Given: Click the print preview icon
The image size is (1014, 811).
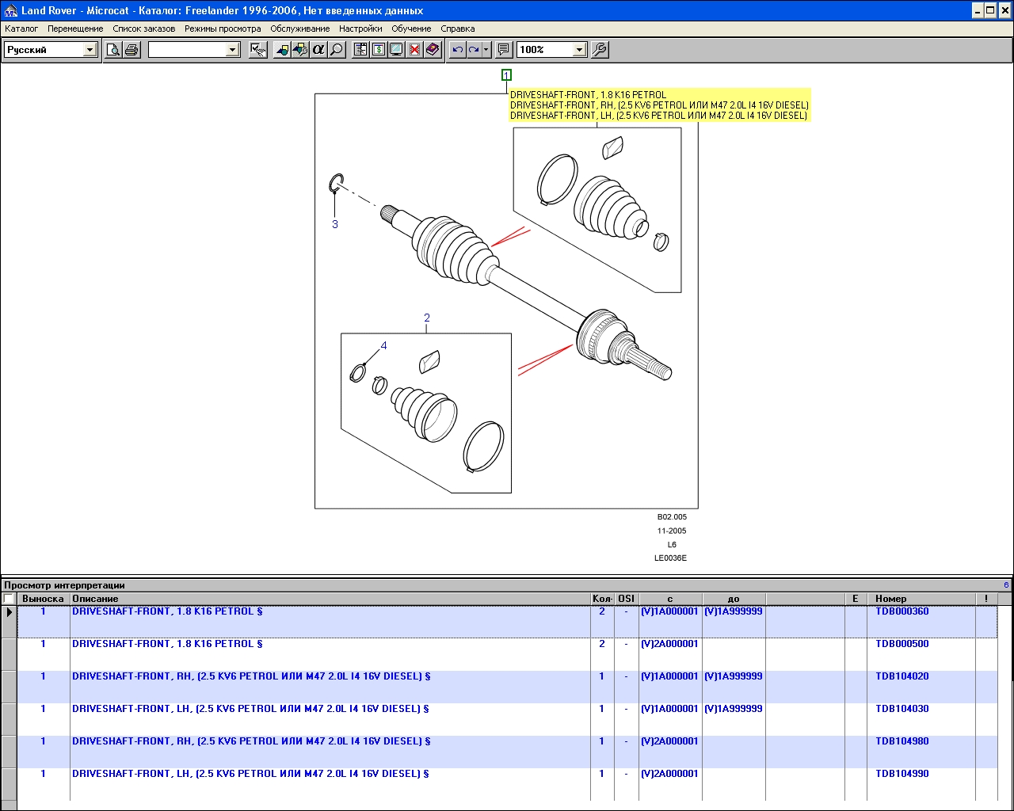Looking at the screenshot, I should tap(113, 50).
